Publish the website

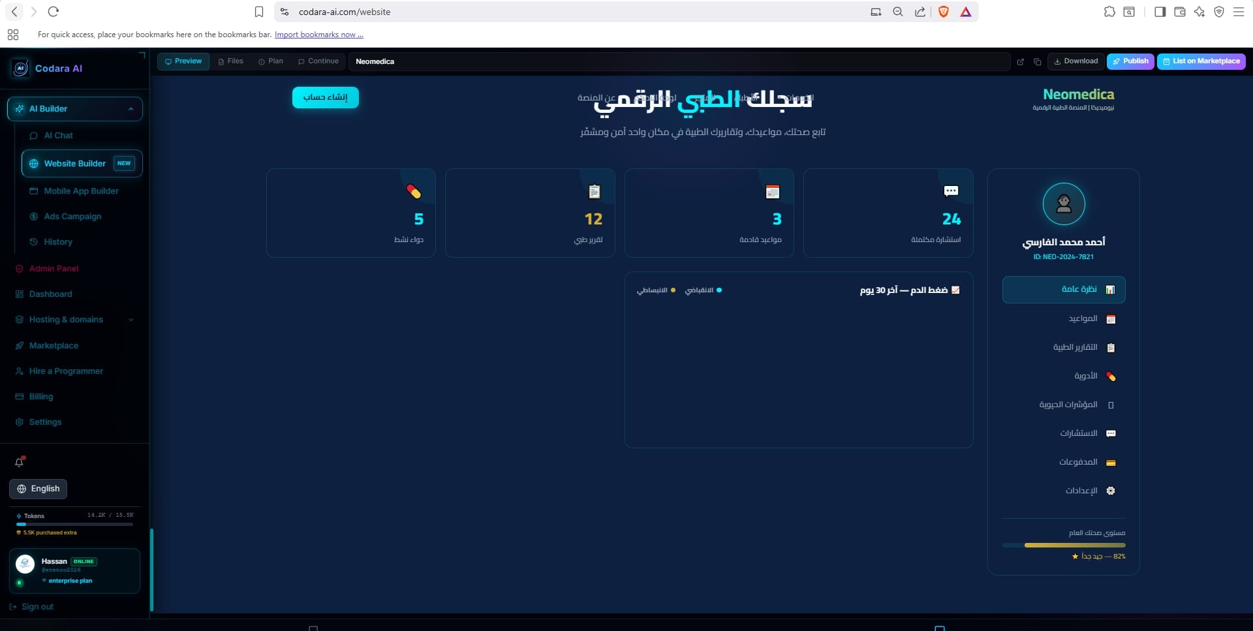coord(1130,61)
